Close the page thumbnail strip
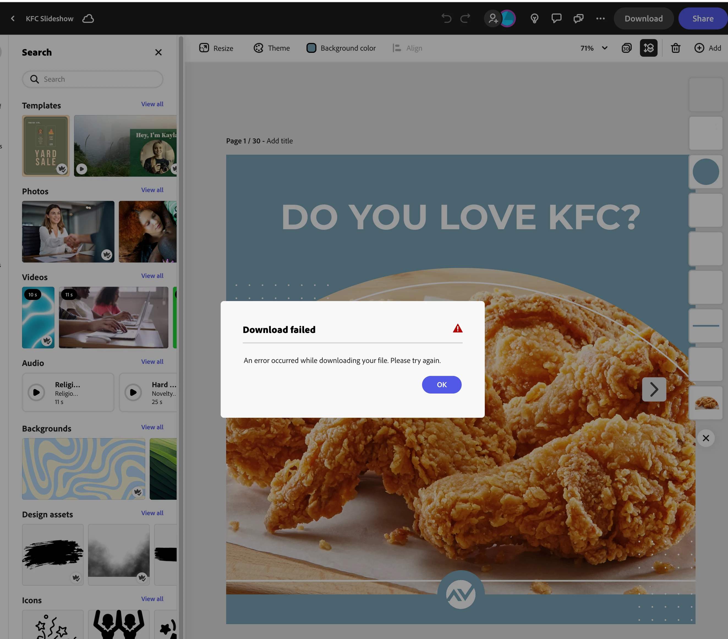The height and width of the screenshot is (639, 728). pyautogui.click(x=706, y=438)
